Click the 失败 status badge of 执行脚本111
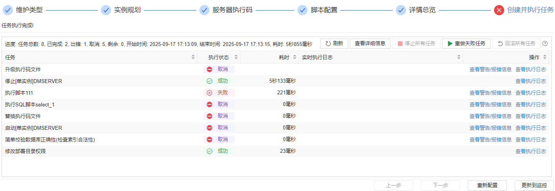This screenshot has height=191, width=555. [219, 93]
